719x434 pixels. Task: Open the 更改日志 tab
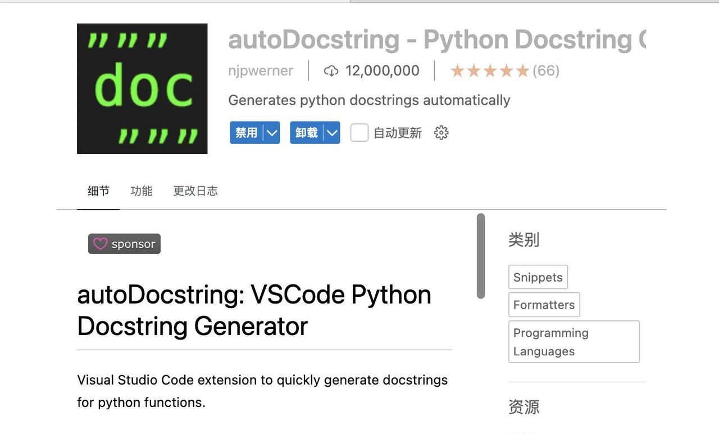[x=195, y=191]
